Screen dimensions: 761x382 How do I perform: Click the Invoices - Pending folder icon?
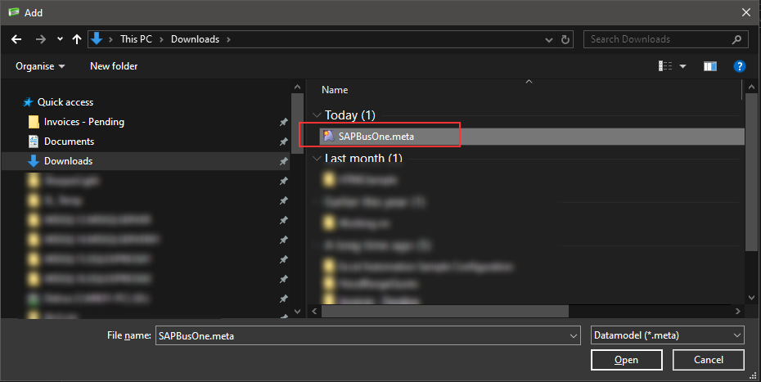pos(34,122)
